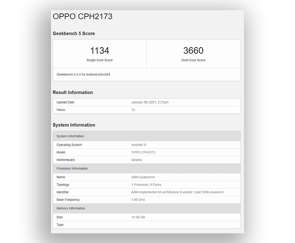
Task: Select the ARM Qualcomm value
Action: [x=143, y=177]
